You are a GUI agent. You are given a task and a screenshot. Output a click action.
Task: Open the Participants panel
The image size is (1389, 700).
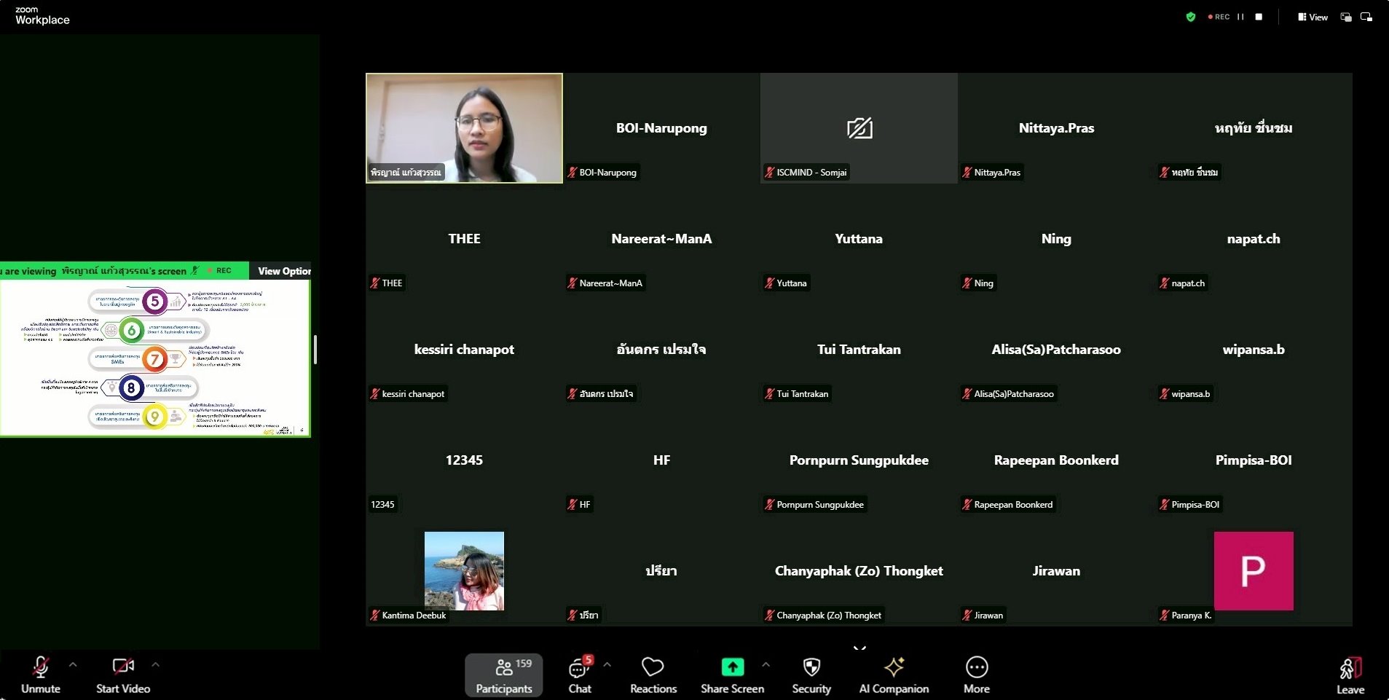click(503, 675)
